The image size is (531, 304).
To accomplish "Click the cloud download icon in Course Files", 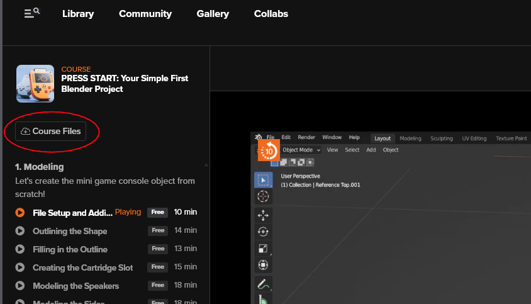I will click(x=25, y=131).
